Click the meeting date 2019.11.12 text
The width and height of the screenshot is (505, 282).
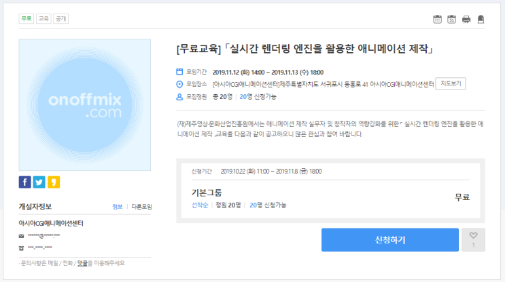point(268,73)
